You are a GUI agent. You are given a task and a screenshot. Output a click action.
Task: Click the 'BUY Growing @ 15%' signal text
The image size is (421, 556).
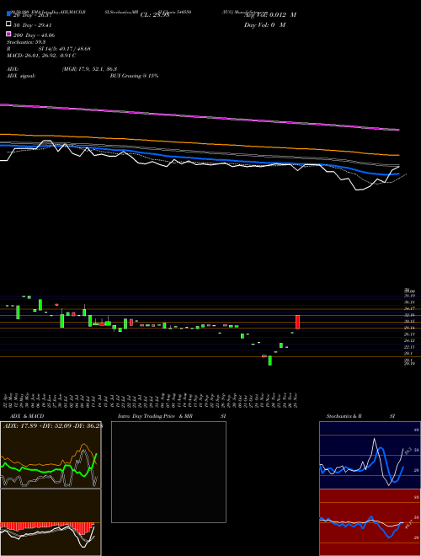(134, 76)
